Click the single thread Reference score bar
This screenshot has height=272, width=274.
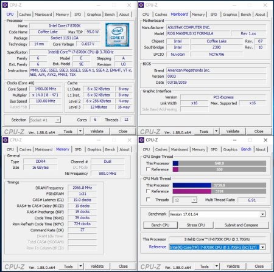click(x=219, y=169)
